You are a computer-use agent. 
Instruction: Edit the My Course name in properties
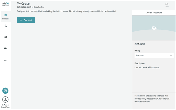[140, 44]
